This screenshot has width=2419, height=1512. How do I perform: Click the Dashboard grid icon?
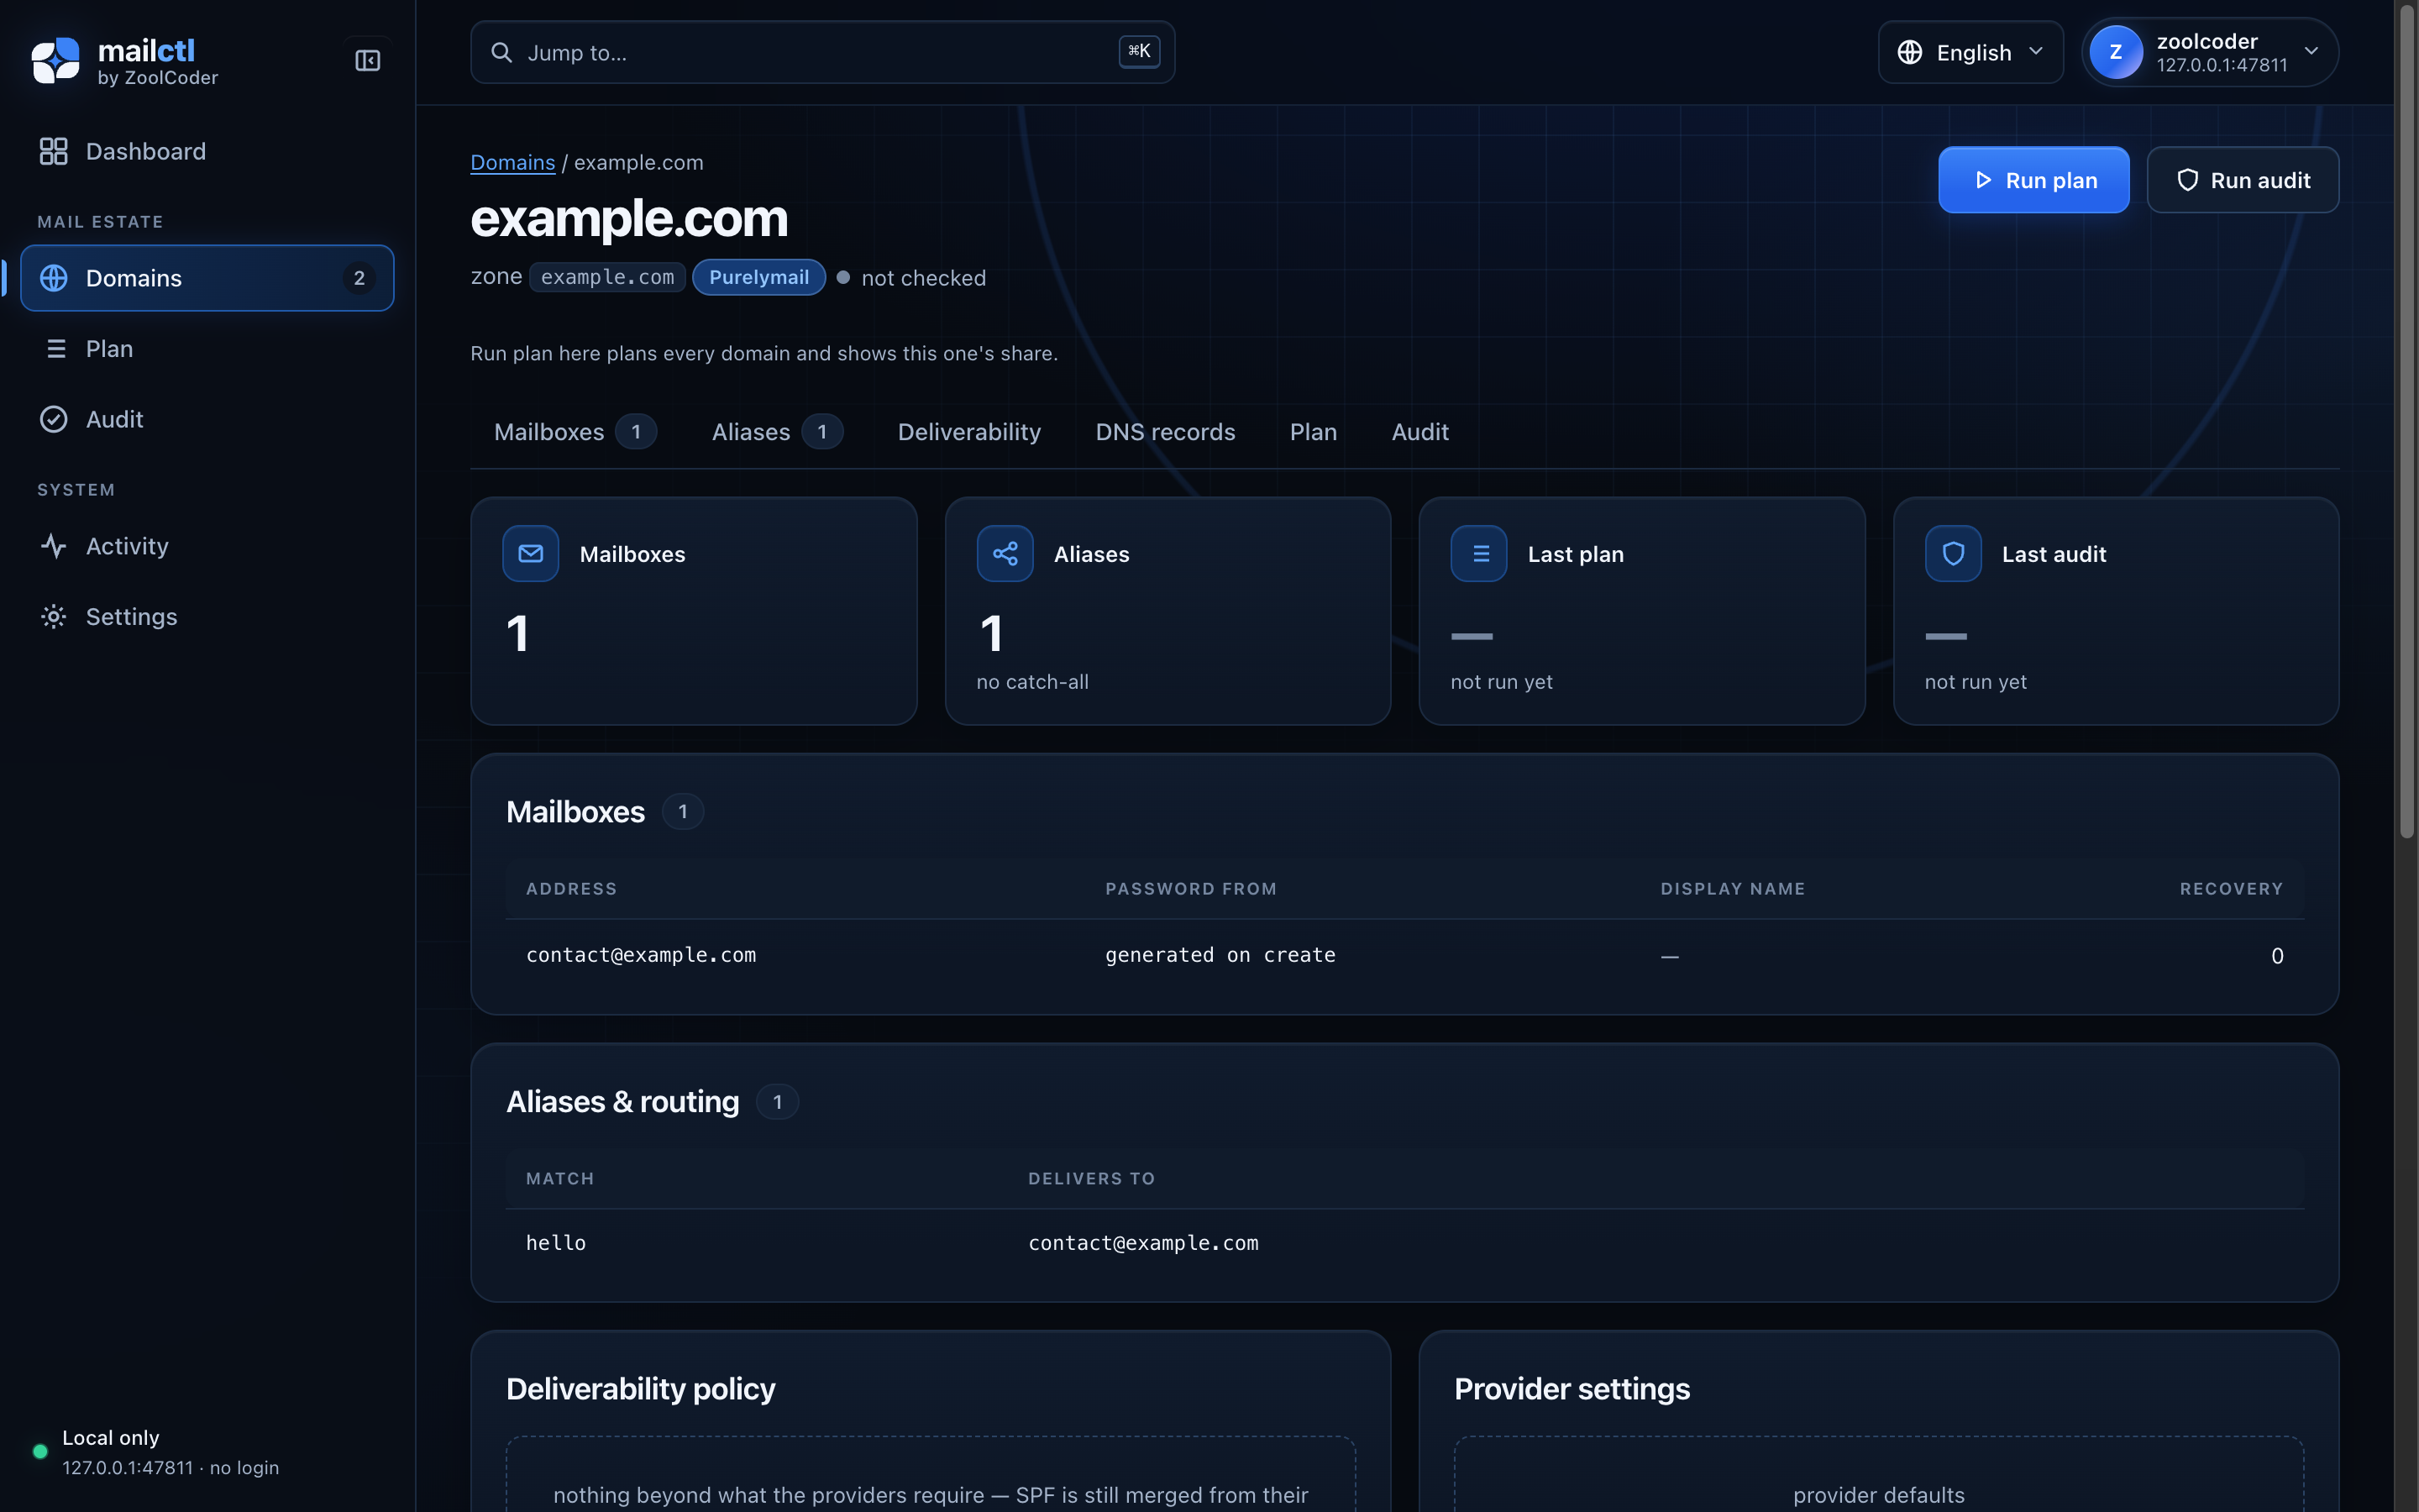[x=54, y=151]
